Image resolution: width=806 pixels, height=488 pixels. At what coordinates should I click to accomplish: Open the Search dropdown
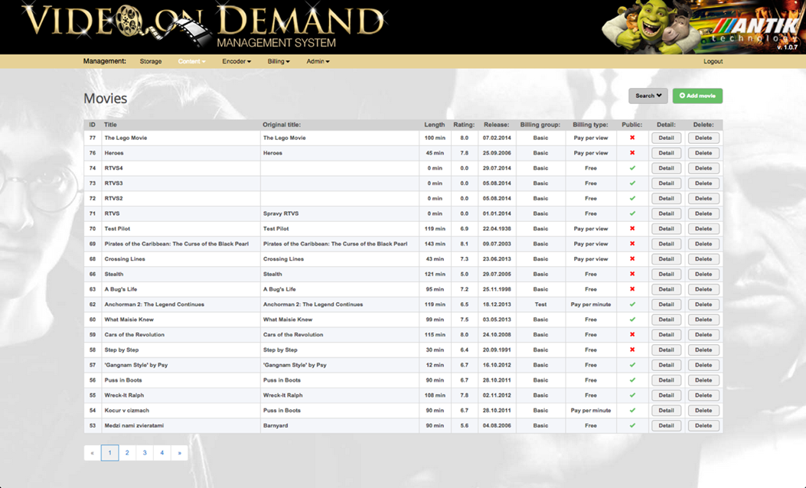[648, 96]
